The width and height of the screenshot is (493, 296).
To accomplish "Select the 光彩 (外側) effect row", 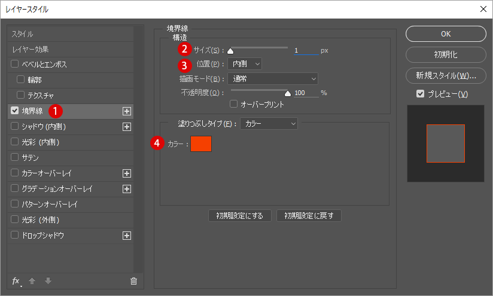I will 71,220.
